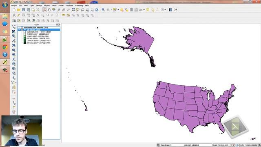Expand the selected layer's tree arrow
Image resolution: width=261 pixels, height=147 pixels.
(x=19, y=30)
